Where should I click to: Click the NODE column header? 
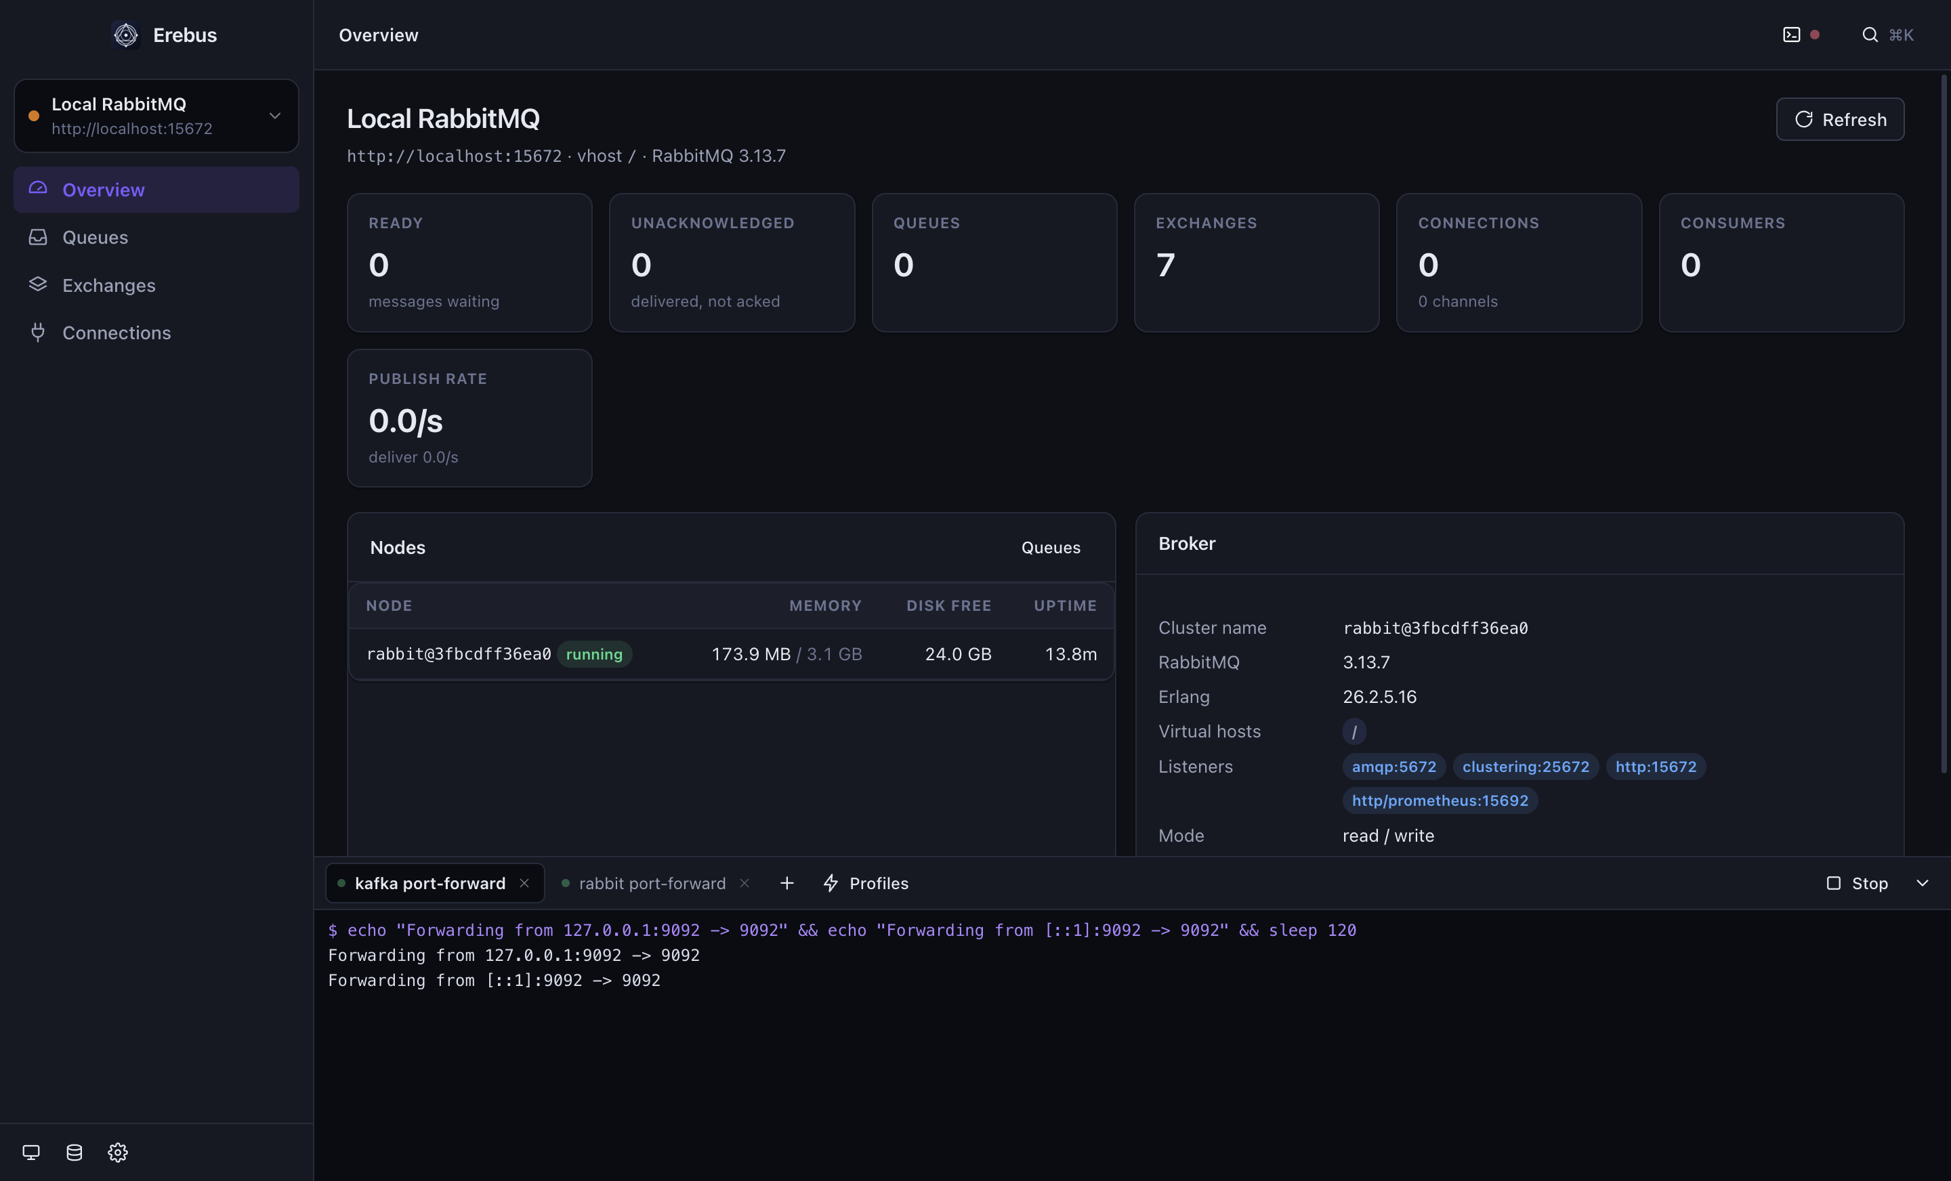389,605
